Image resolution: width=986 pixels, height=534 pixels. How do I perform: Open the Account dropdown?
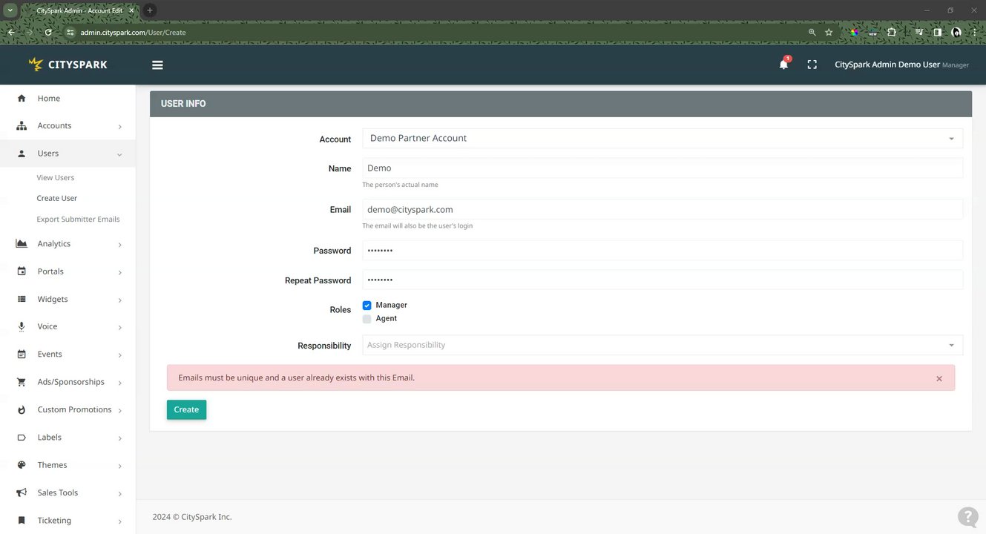click(663, 138)
